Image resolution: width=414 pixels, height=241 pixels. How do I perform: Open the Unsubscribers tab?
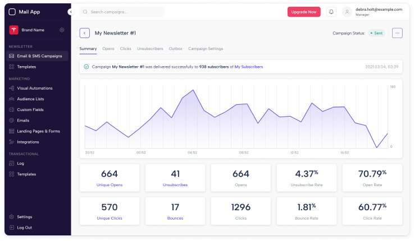click(150, 49)
